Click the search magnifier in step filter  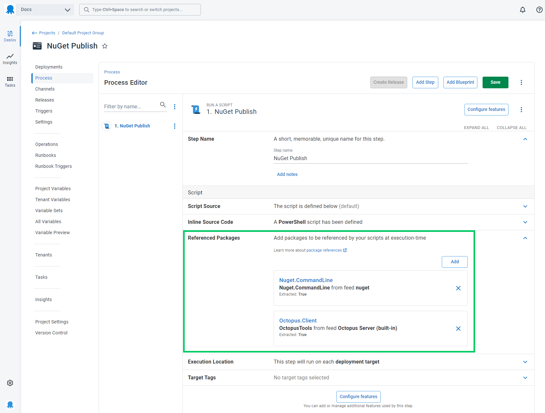pyautogui.click(x=163, y=105)
